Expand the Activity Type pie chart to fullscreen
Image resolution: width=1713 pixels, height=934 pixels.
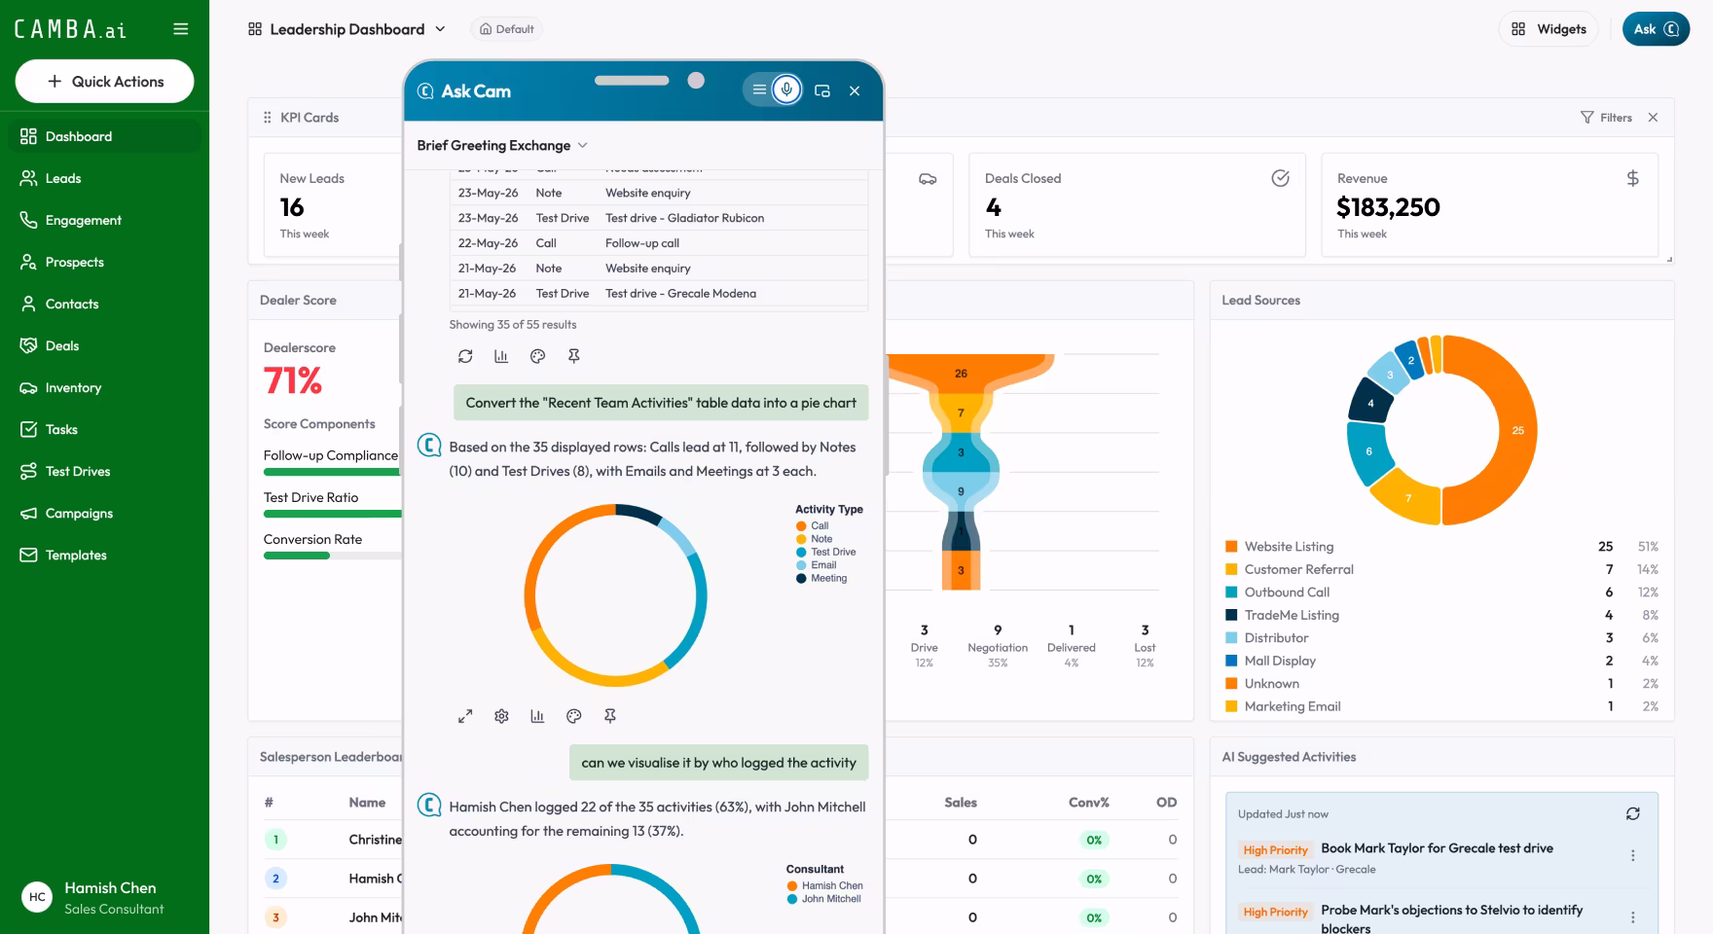point(465,716)
